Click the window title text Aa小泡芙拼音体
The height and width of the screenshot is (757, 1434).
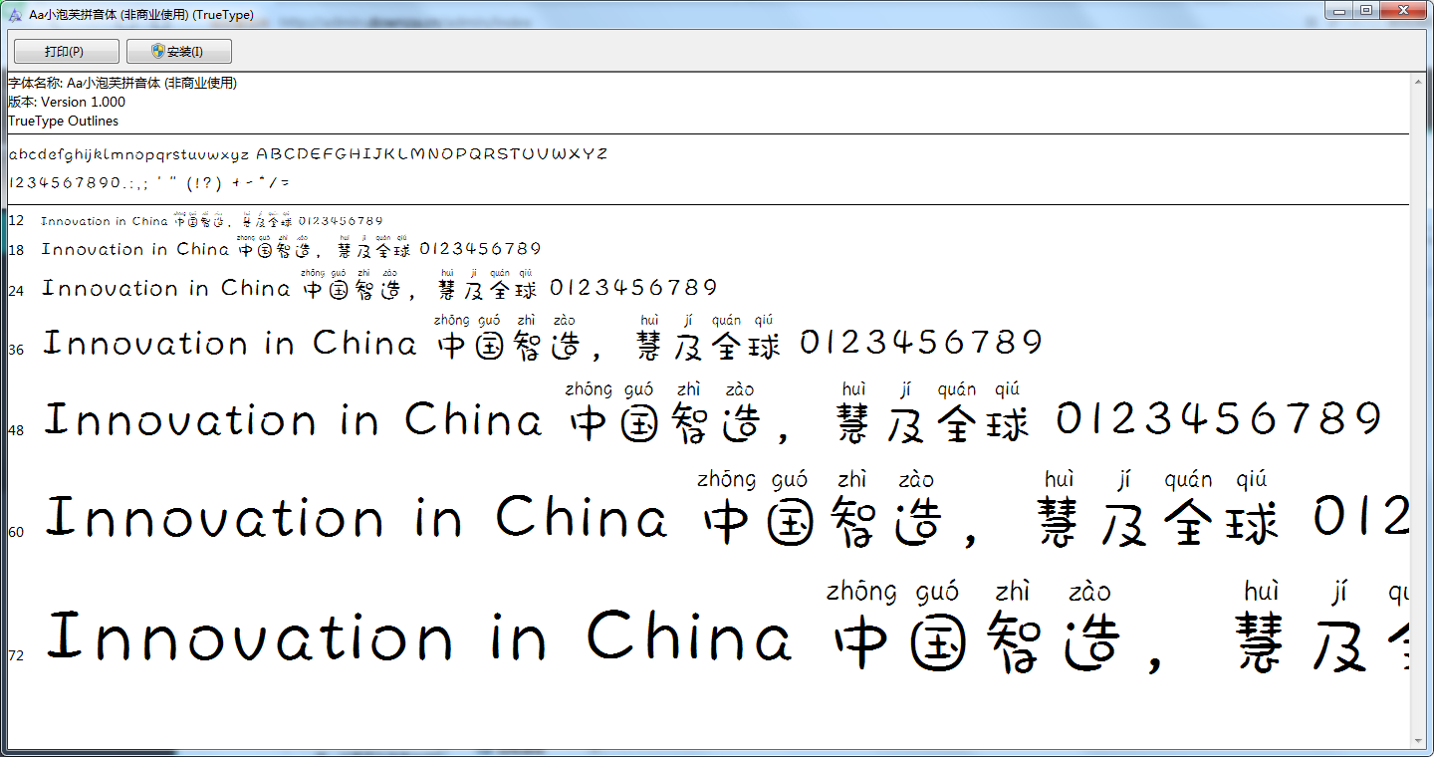(x=140, y=15)
